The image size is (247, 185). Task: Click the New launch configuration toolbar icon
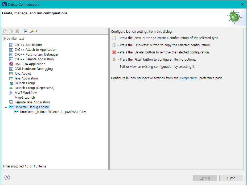[5, 31]
